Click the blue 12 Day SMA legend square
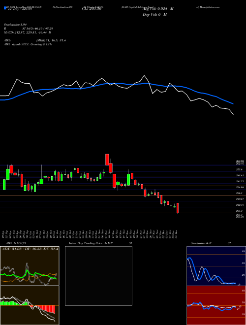 tap(5, 8)
